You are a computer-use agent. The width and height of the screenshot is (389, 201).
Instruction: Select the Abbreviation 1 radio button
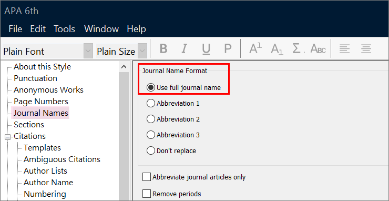coord(150,103)
